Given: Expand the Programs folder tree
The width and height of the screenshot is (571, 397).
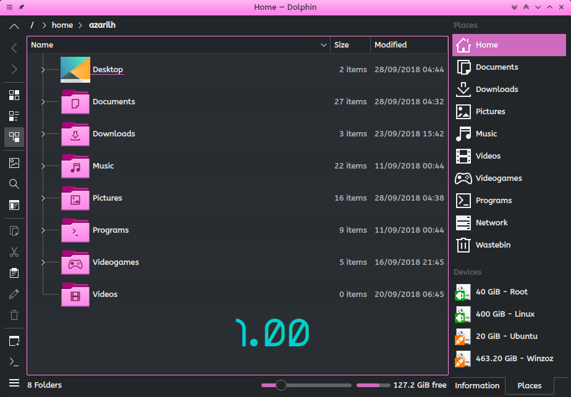Looking at the screenshot, I should click(43, 230).
